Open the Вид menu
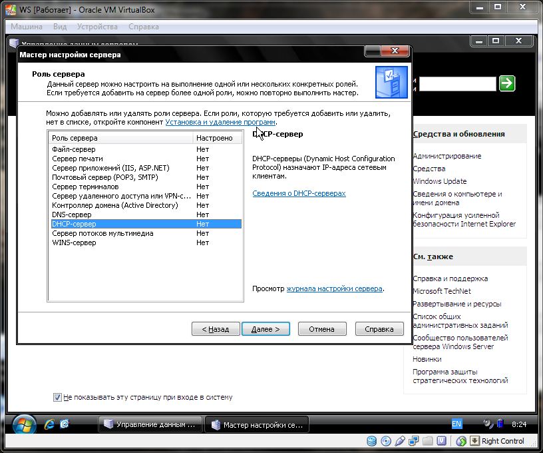Screen dimensions: 543x453 coord(60,27)
